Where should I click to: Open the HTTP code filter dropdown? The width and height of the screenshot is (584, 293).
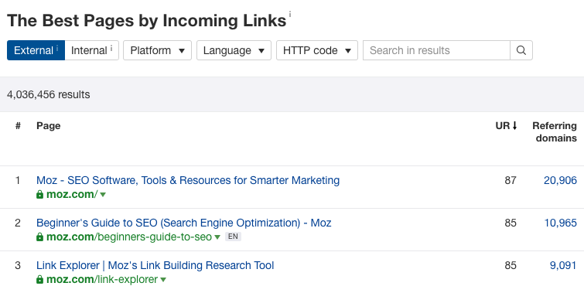(x=317, y=50)
